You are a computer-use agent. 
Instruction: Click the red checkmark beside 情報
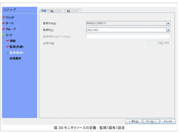pyautogui.click(x=7, y=41)
